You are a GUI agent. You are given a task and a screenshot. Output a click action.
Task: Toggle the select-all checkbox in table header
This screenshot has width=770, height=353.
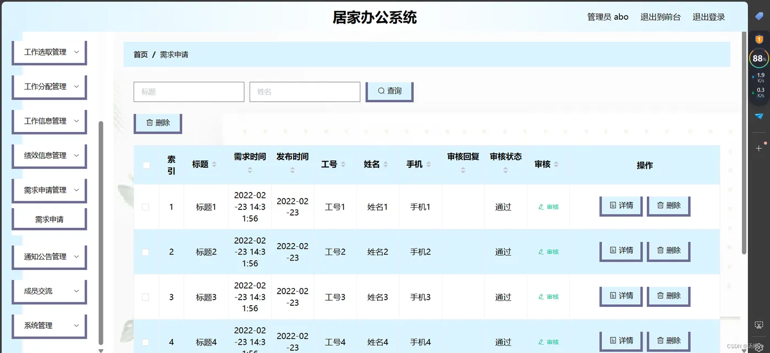coord(146,165)
